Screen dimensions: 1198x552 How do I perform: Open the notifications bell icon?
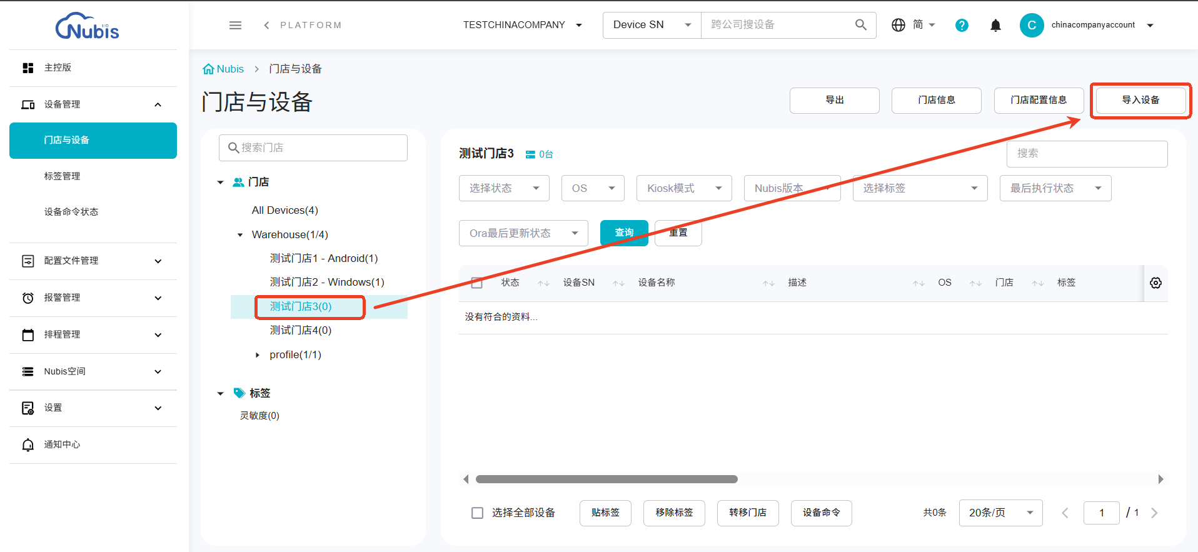995,25
